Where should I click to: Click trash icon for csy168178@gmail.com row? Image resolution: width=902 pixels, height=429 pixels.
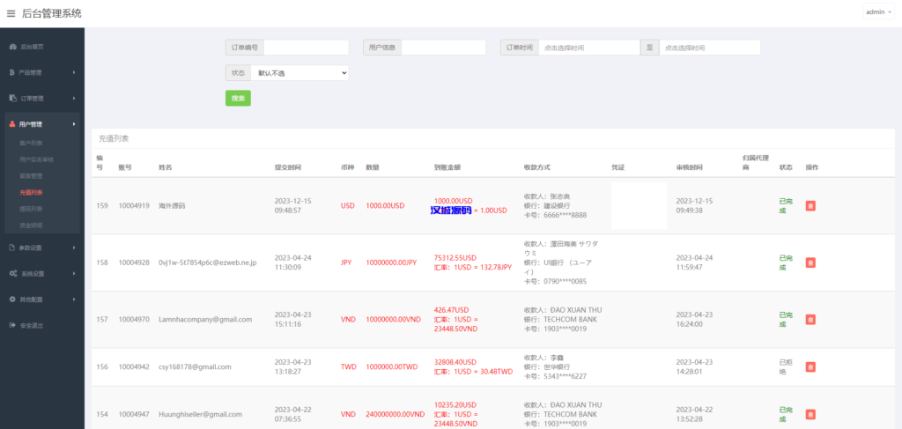click(x=810, y=366)
